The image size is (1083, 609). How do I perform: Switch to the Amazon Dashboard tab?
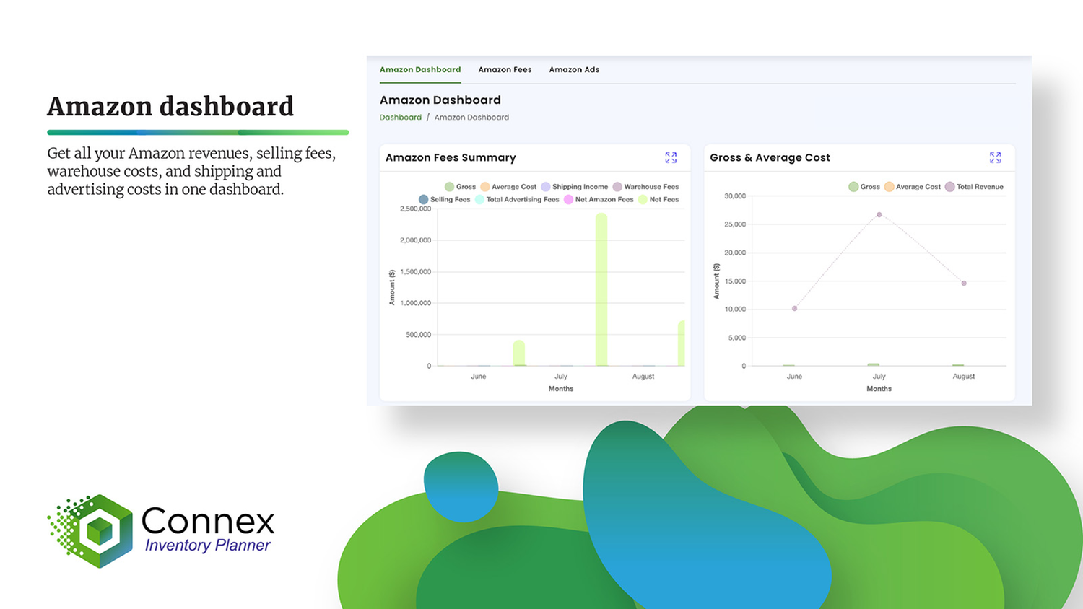420,70
